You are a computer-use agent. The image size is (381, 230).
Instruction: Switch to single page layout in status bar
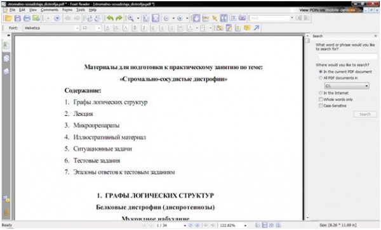pos(258,225)
